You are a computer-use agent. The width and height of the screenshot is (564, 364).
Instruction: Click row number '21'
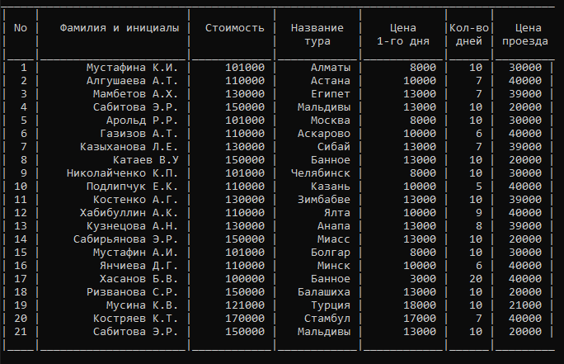pos(21,332)
